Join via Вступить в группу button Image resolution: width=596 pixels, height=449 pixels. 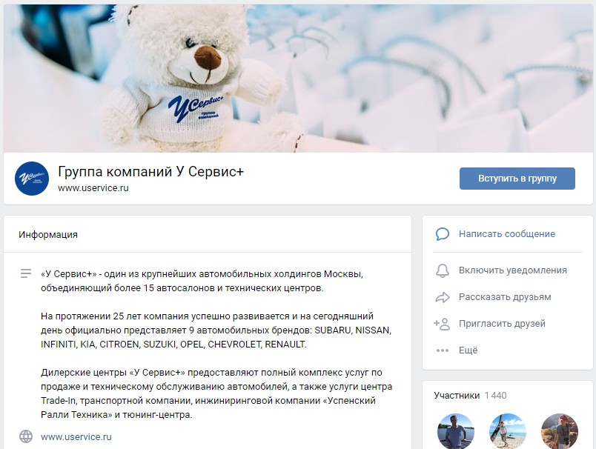517,179
